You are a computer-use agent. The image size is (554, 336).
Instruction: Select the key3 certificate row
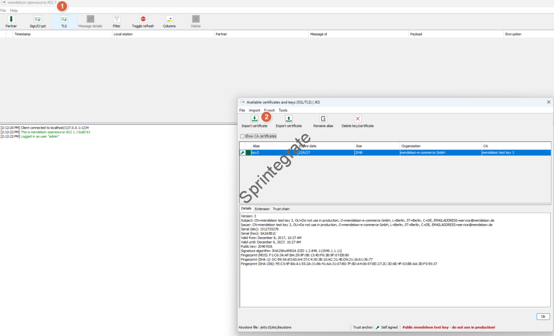[x=325, y=153]
